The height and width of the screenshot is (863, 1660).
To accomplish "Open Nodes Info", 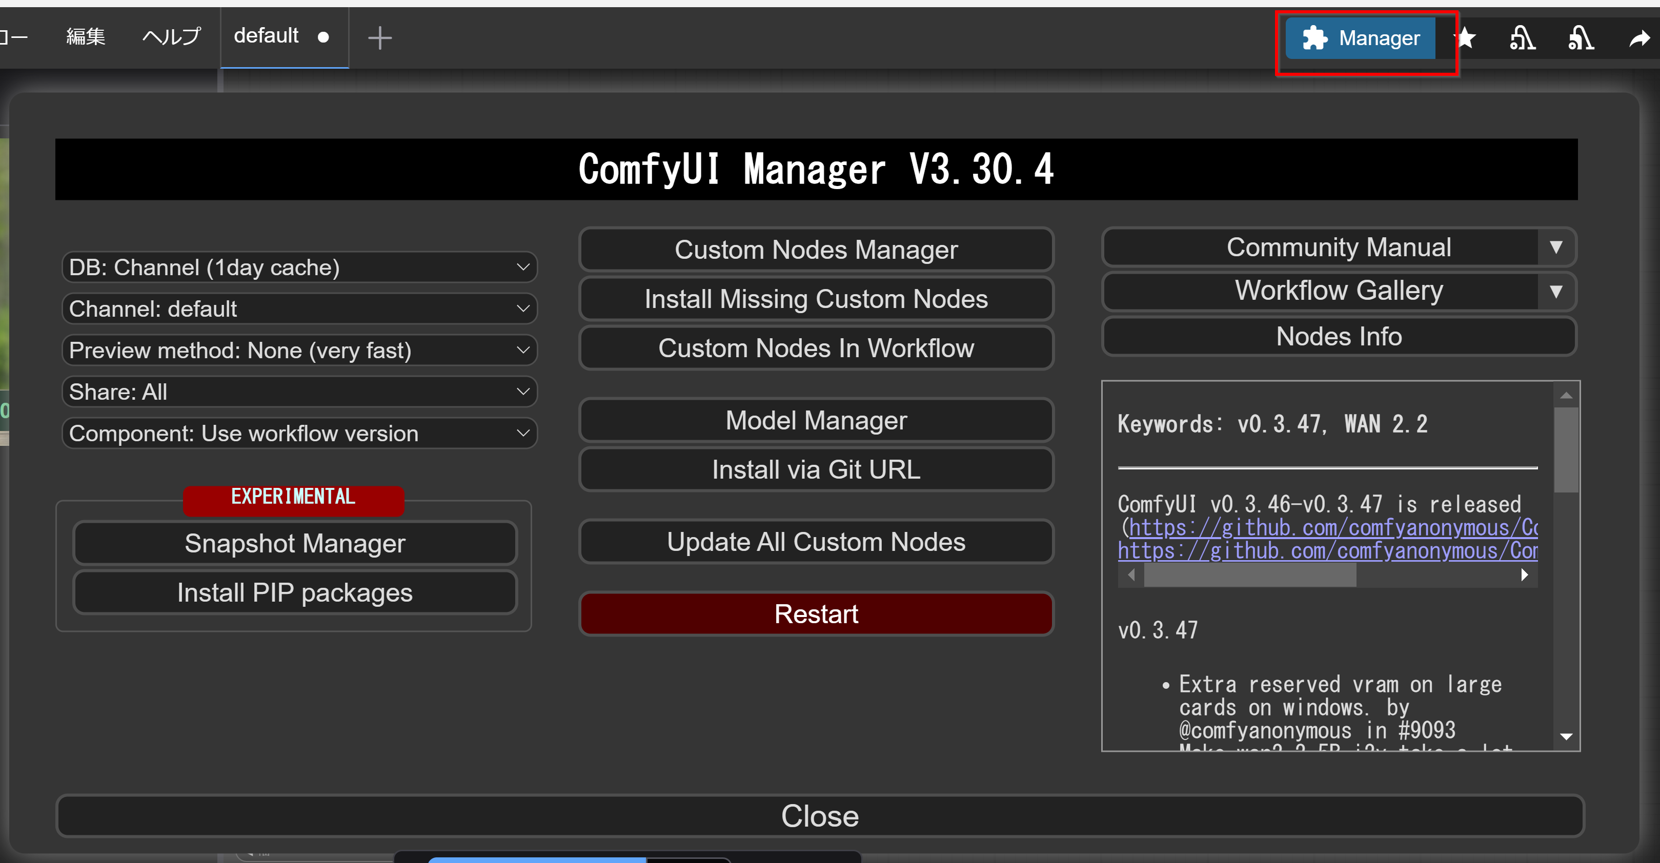I will coord(1339,336).
